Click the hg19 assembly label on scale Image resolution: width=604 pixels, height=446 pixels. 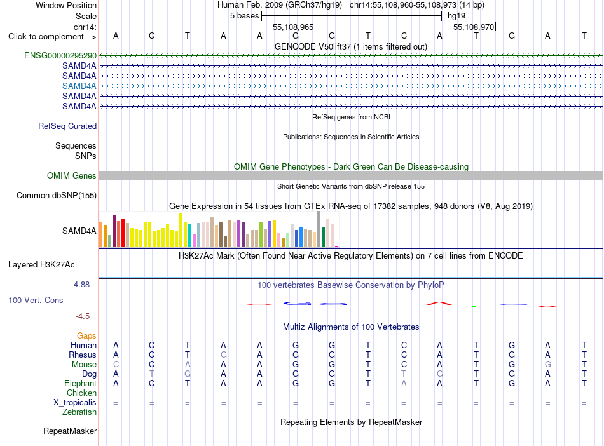(x=456, y=16)
